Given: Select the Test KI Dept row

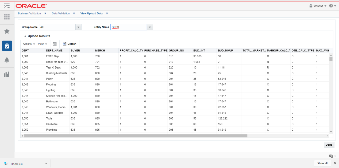Looking at the screenshot, I should pyautogui.click(x=175, y=67).
